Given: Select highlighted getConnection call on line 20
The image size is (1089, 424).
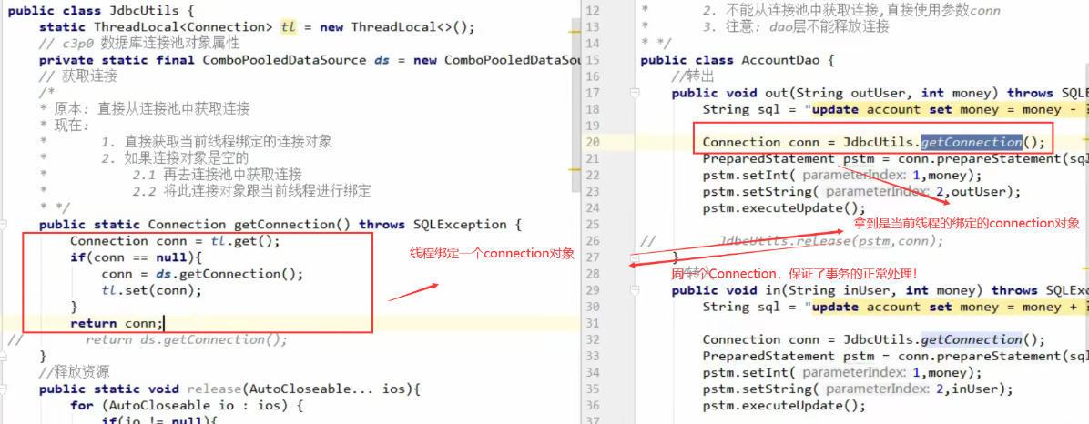Looking at the screenshot, I should pos(971,142).
